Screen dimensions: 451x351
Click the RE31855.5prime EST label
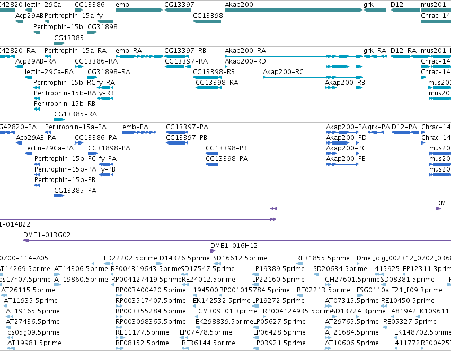pyautogui.click(x=323, y=258)
